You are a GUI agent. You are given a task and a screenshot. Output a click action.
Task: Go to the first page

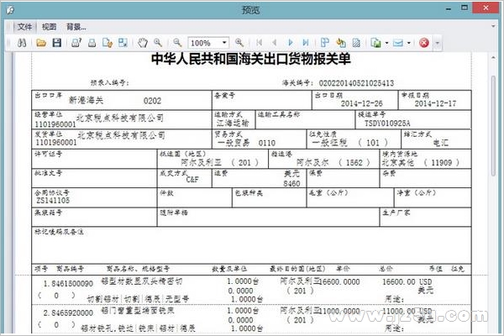[x=259, y=43]
